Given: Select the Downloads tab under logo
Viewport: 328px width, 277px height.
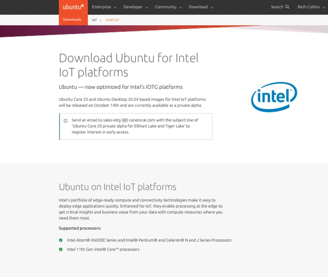Looking at the screenshot, I should pos(72,20).
